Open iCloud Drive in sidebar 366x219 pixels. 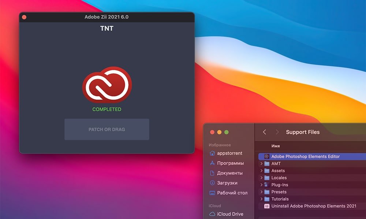[230, 214]
